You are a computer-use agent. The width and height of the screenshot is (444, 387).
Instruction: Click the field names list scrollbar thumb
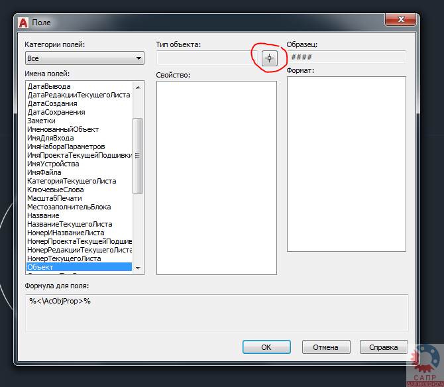(x=137, y=156)
